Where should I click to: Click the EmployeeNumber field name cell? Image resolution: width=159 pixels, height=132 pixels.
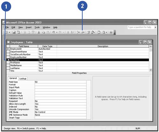24,57
